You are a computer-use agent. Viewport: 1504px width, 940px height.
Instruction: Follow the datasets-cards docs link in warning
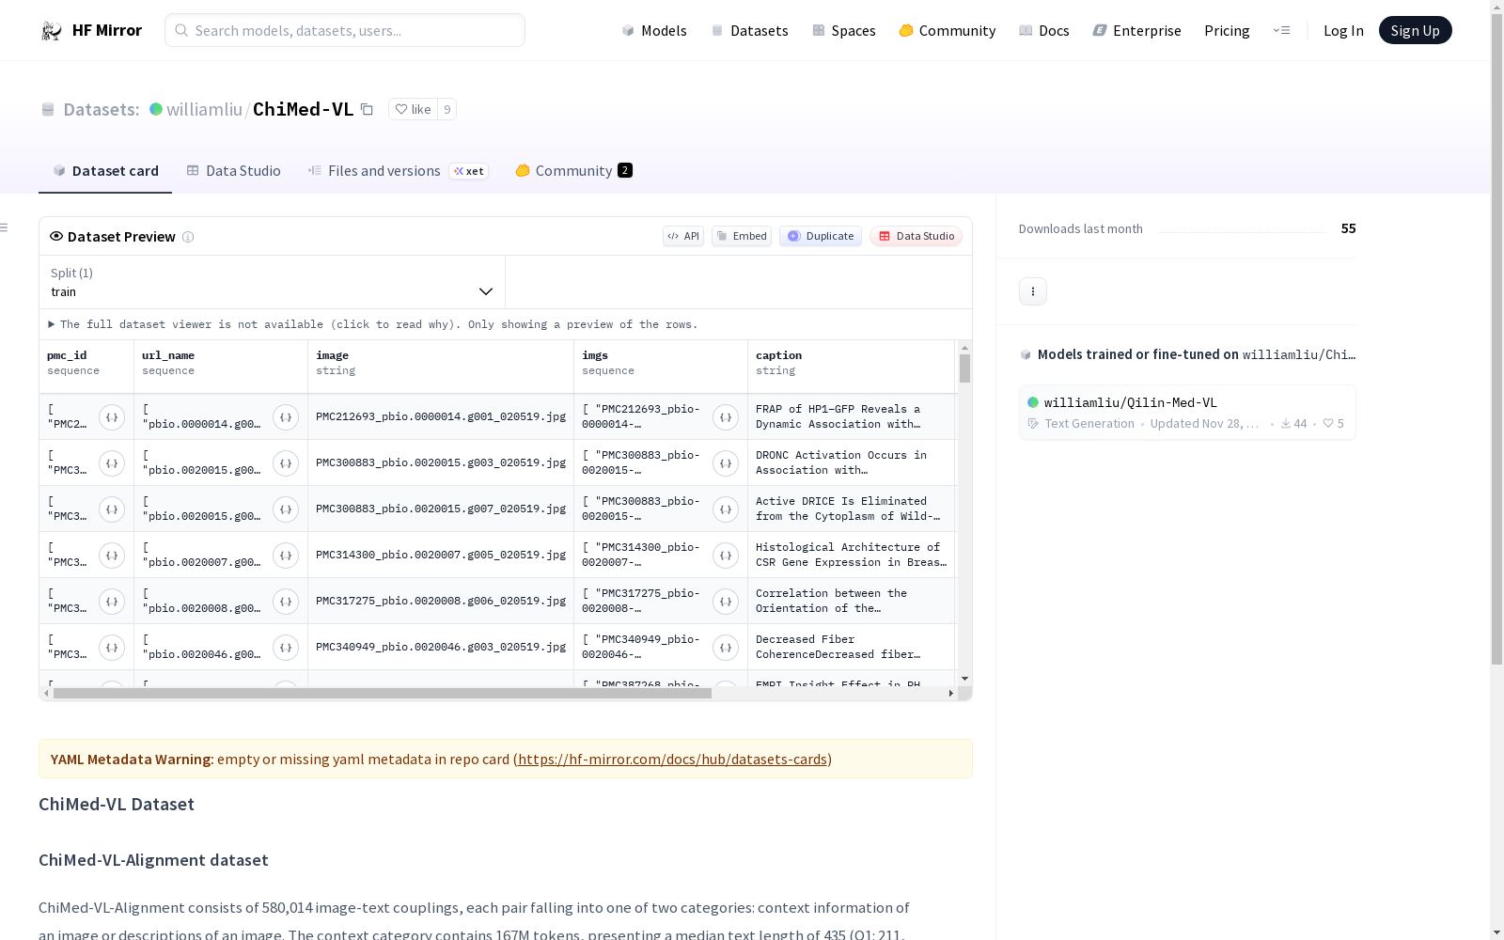(672, 760)
